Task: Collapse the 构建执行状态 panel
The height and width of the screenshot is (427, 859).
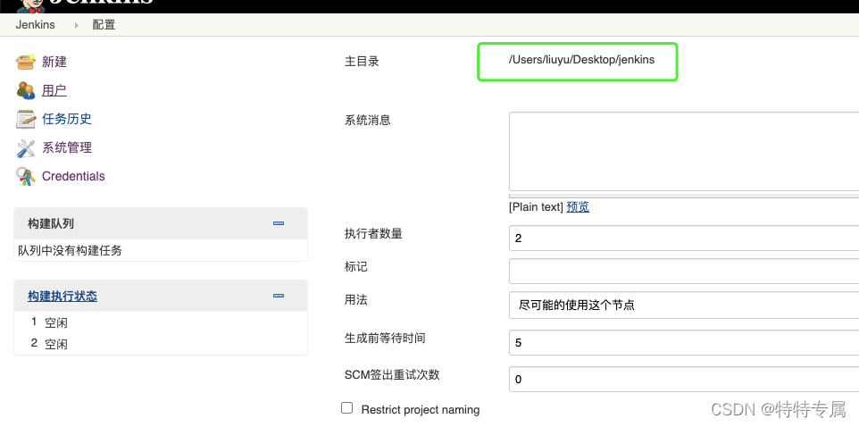Action: 279,296
